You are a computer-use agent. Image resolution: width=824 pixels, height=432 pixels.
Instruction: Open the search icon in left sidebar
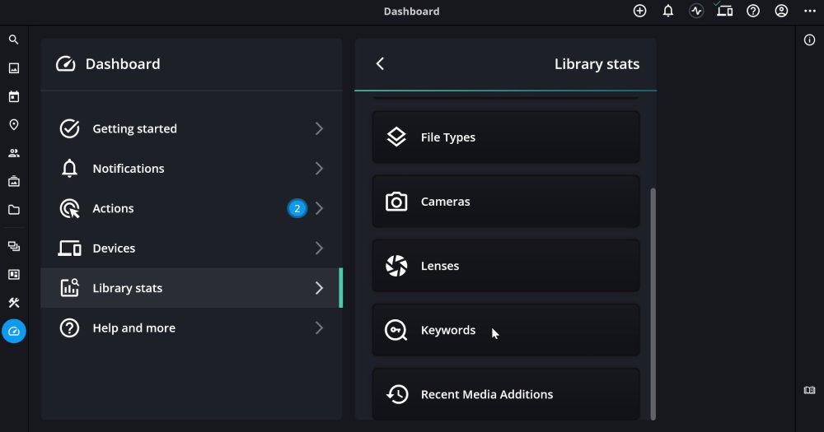pyautogui.click(x=13, y=39)
